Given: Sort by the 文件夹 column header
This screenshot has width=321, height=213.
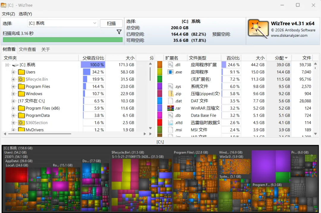Looking at the screenshot, I should [40, 58].
